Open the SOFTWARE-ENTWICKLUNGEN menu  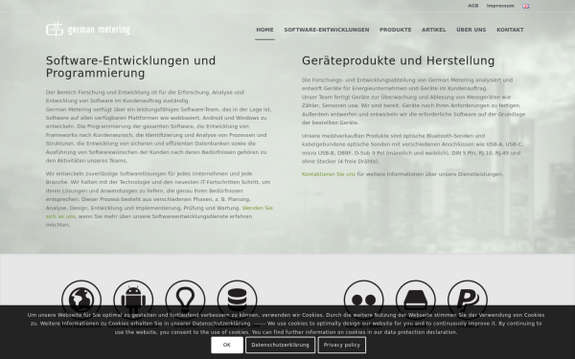(x=327, y=30)
